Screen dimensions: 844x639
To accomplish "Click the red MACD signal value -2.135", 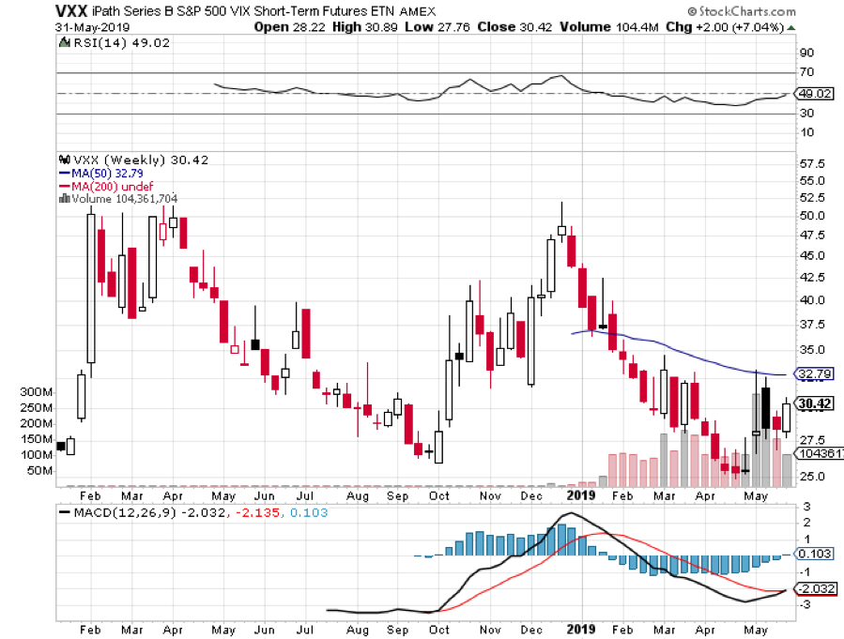I will click(259, 512).
